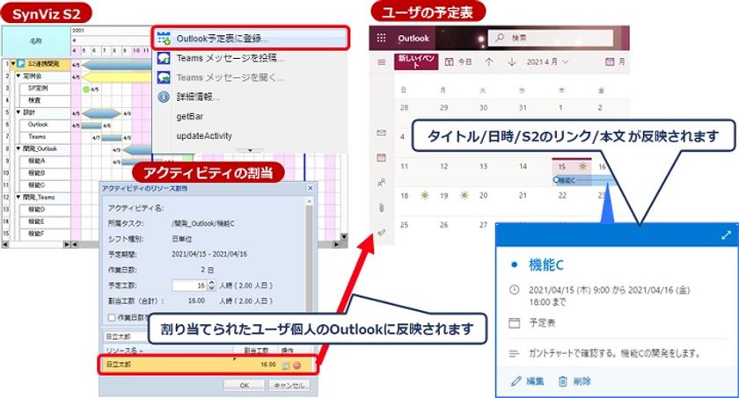This screenshot has width=739, height=398.
Task: Toggle the Outlook hamburger navigation menu
Action: point(381,62)
